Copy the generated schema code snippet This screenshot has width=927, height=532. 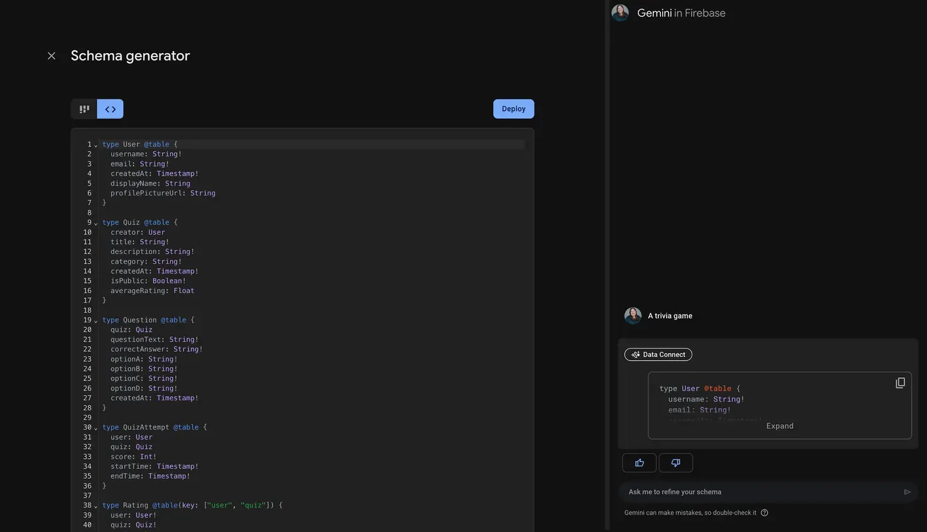click(x=900, y=383)
